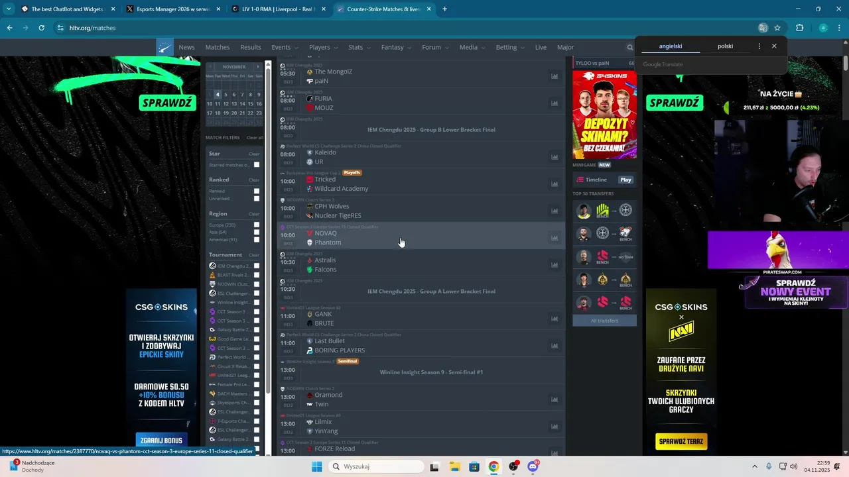
Task: Click the HLTV logo home icon
Action: point(164,47)
